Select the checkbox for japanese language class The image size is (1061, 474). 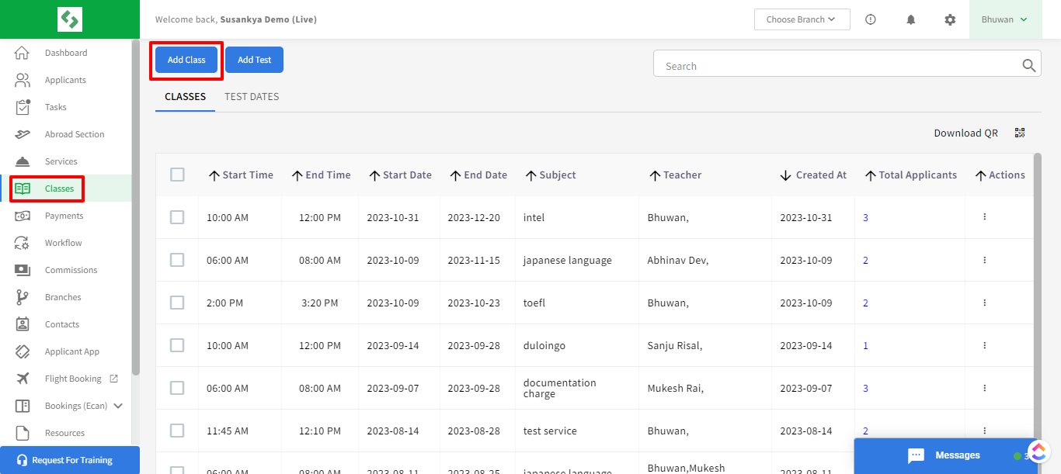177,259
